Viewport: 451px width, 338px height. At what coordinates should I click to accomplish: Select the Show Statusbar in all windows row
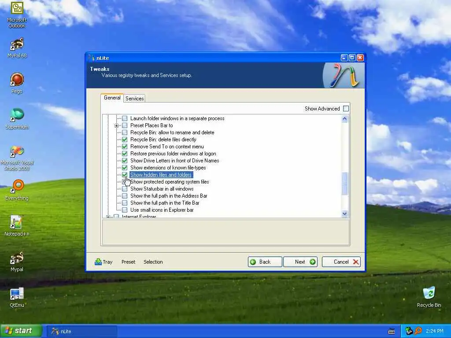pyautogui.click(x=162, y=189)
